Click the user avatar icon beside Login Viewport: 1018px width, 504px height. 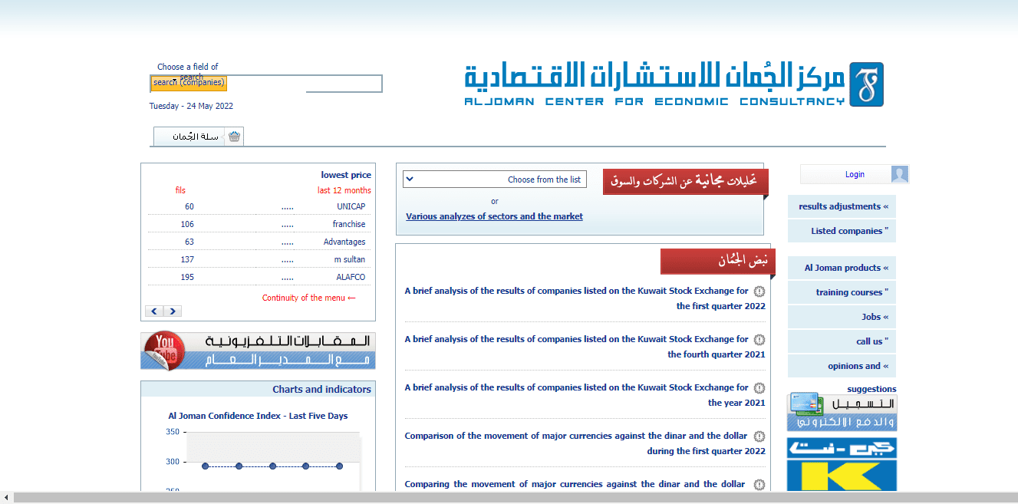(899, 174)
